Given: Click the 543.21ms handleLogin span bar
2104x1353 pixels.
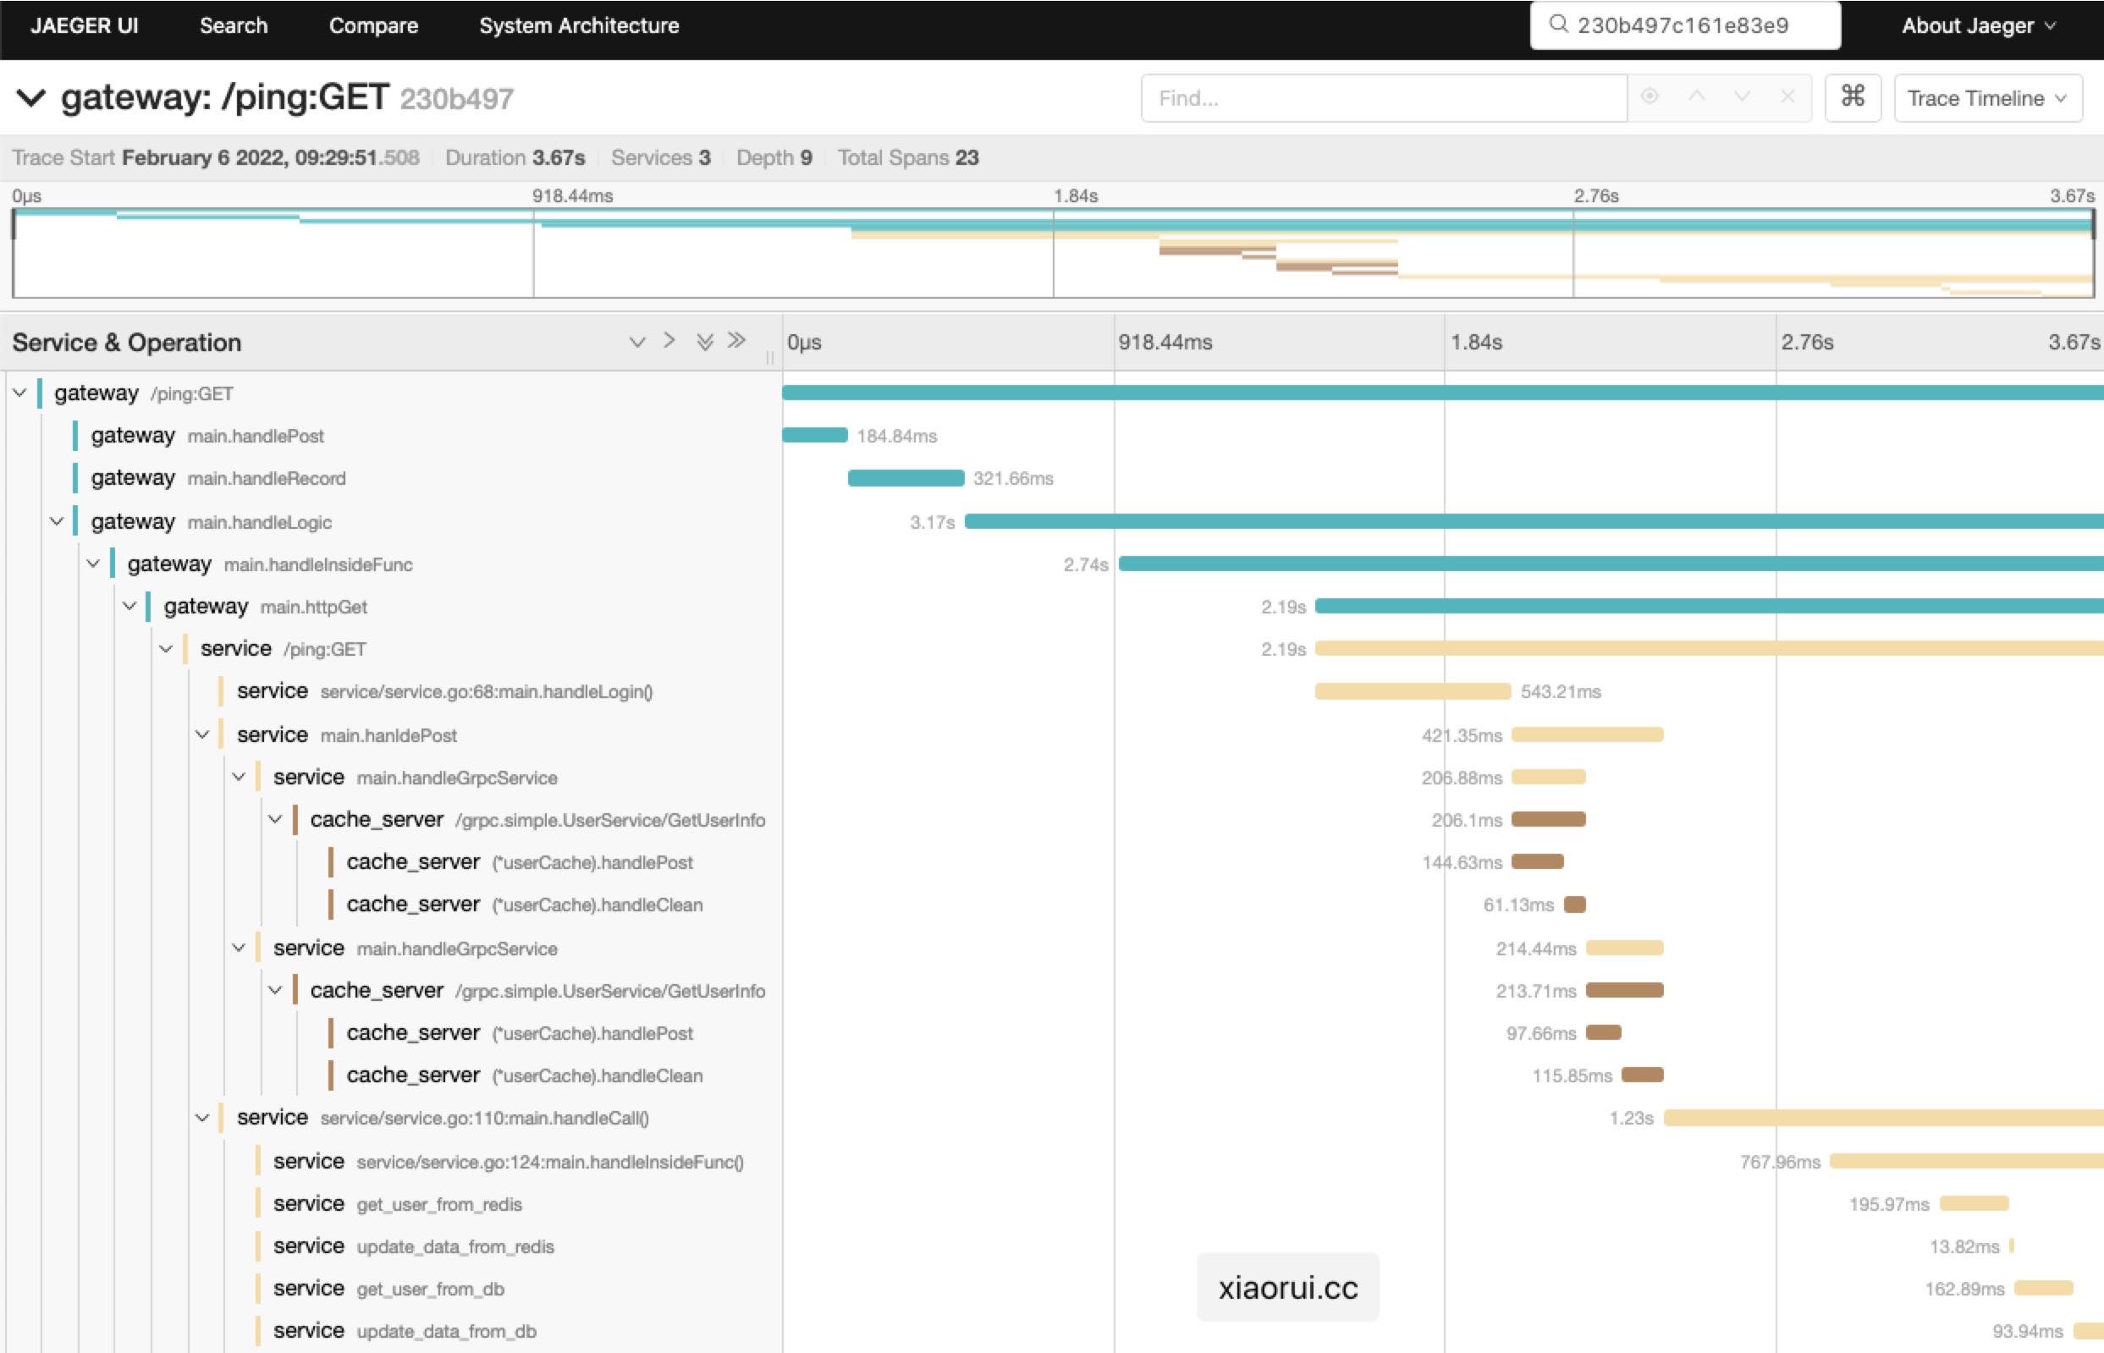Looking at the screenshot, I should coord(1412,692).
